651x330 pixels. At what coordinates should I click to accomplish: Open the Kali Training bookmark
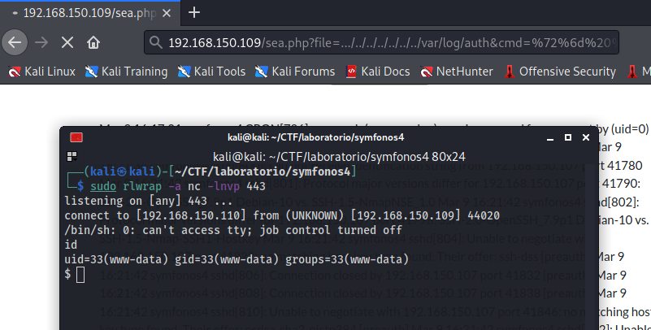point(126,72)
